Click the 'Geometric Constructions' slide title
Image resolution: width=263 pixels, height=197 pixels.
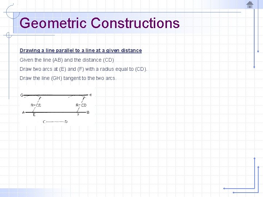point(99,23)
